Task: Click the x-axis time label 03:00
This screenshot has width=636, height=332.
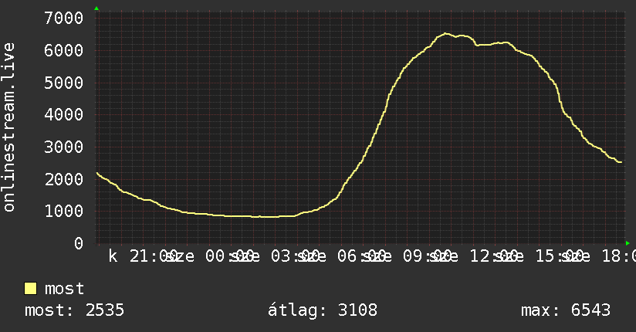Action: 296,256
